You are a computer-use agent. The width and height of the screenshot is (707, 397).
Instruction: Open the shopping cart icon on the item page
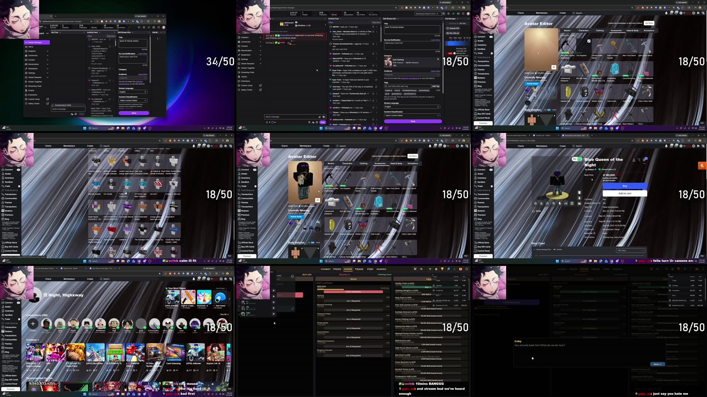(644, 160)
